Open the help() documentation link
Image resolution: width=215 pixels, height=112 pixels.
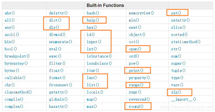point(93,20)
